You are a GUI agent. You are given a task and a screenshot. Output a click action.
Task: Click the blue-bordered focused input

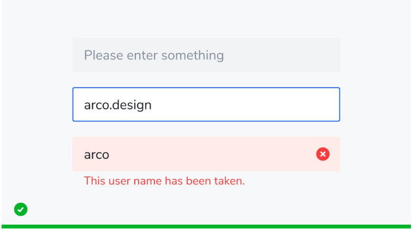click(206, 104)
